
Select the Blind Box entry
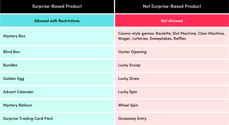[57, 52]
